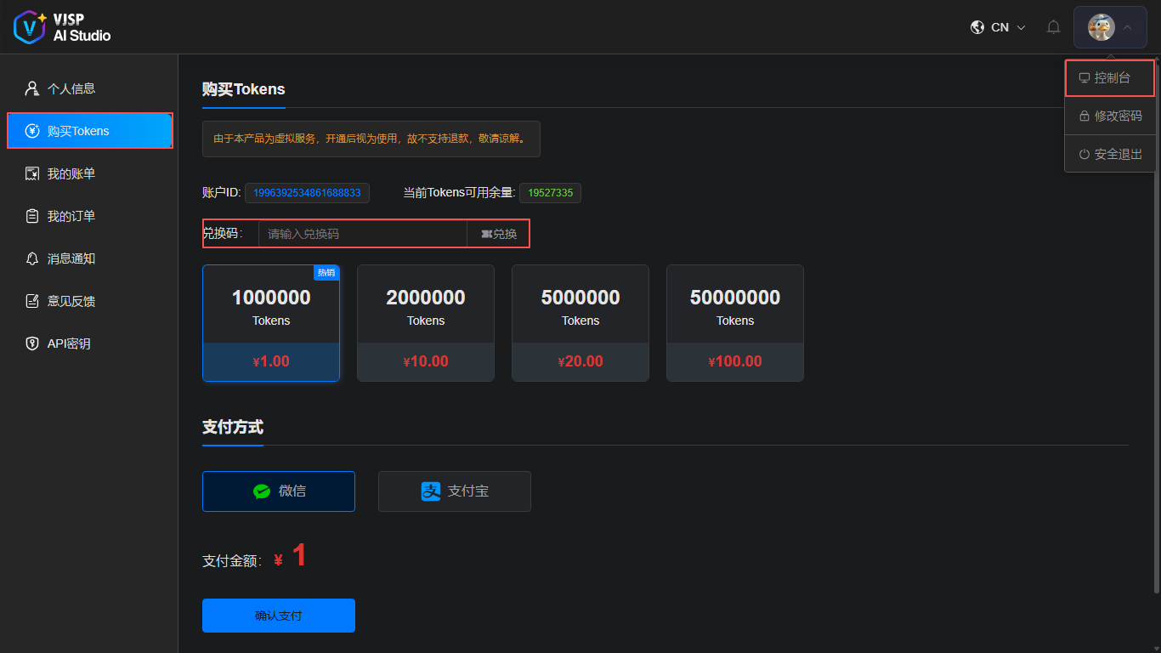The width and height of the screenshot is (1161, 653).
Task: Click the notification bell in top bar
Action: coord(1053,26)
